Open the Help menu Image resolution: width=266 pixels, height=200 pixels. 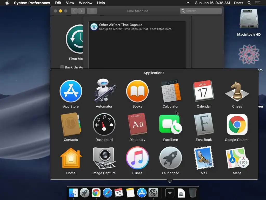pyautogui.click(x=101, y=3)
